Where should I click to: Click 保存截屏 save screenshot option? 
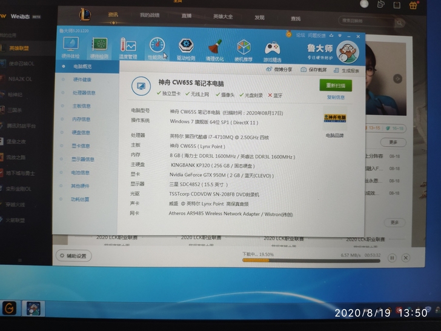(314, 70)
